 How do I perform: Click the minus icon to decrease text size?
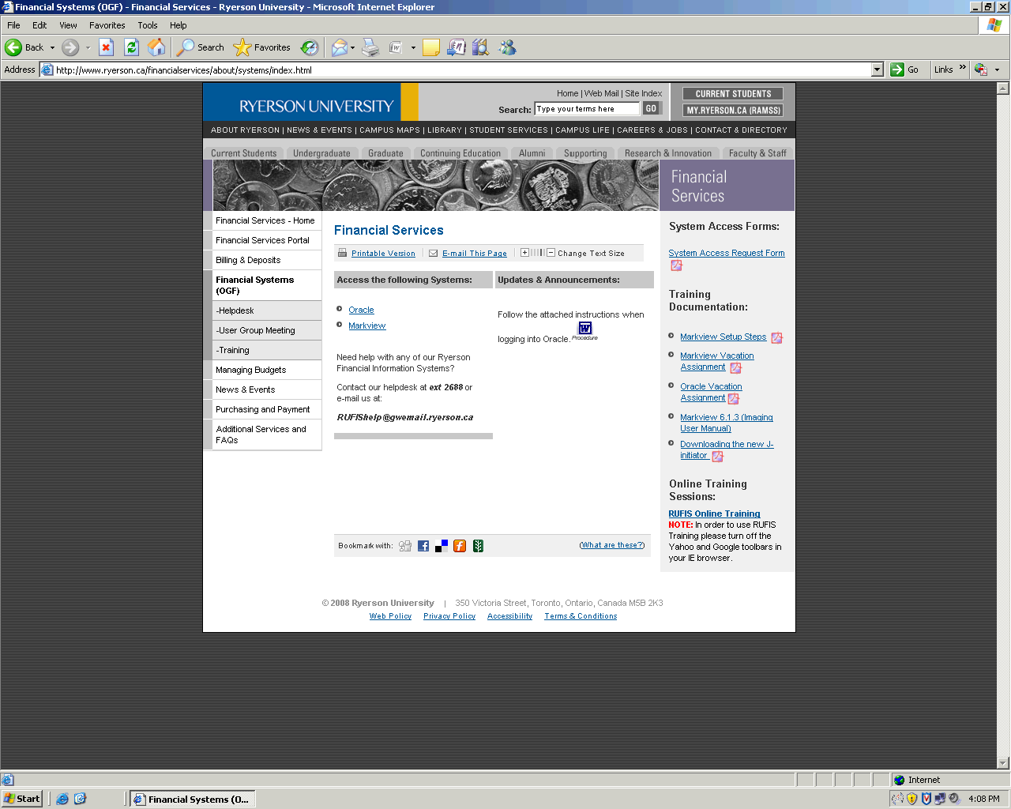551,253
